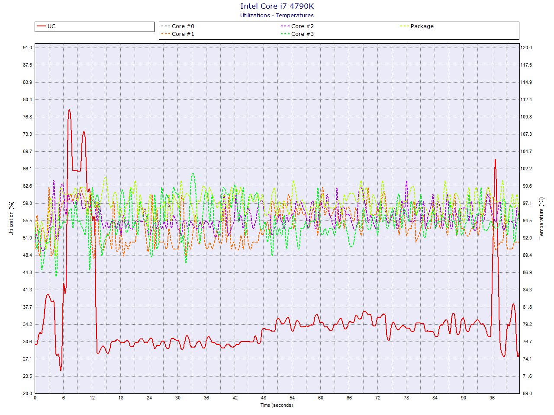The image size is (554, 415).
Task: Click the 66.1 utilization axis value
Action: pos(27,169)
